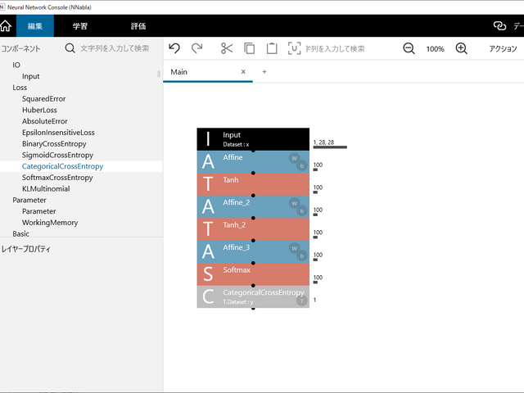The width and height of the screenshot is (524, 393).
Task: Collapse the Loss category in component list
Action: (x=20, y=87)
